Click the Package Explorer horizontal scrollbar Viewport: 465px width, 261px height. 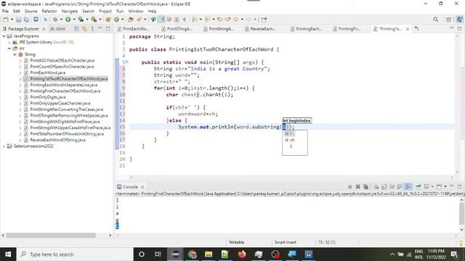pyautogui.click(x=50, y=235)
